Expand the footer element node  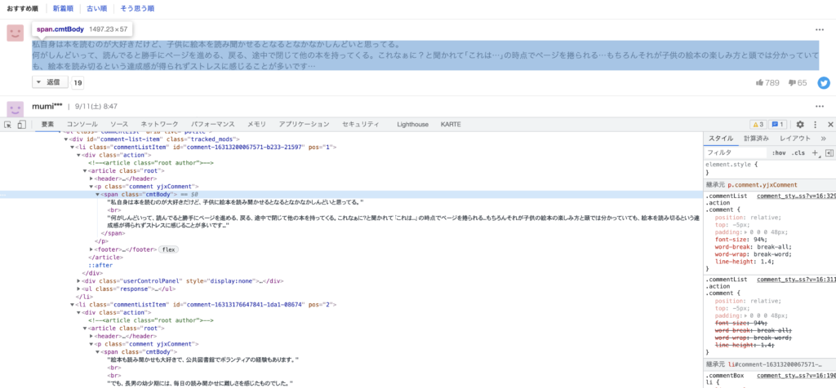pos(91,249)
